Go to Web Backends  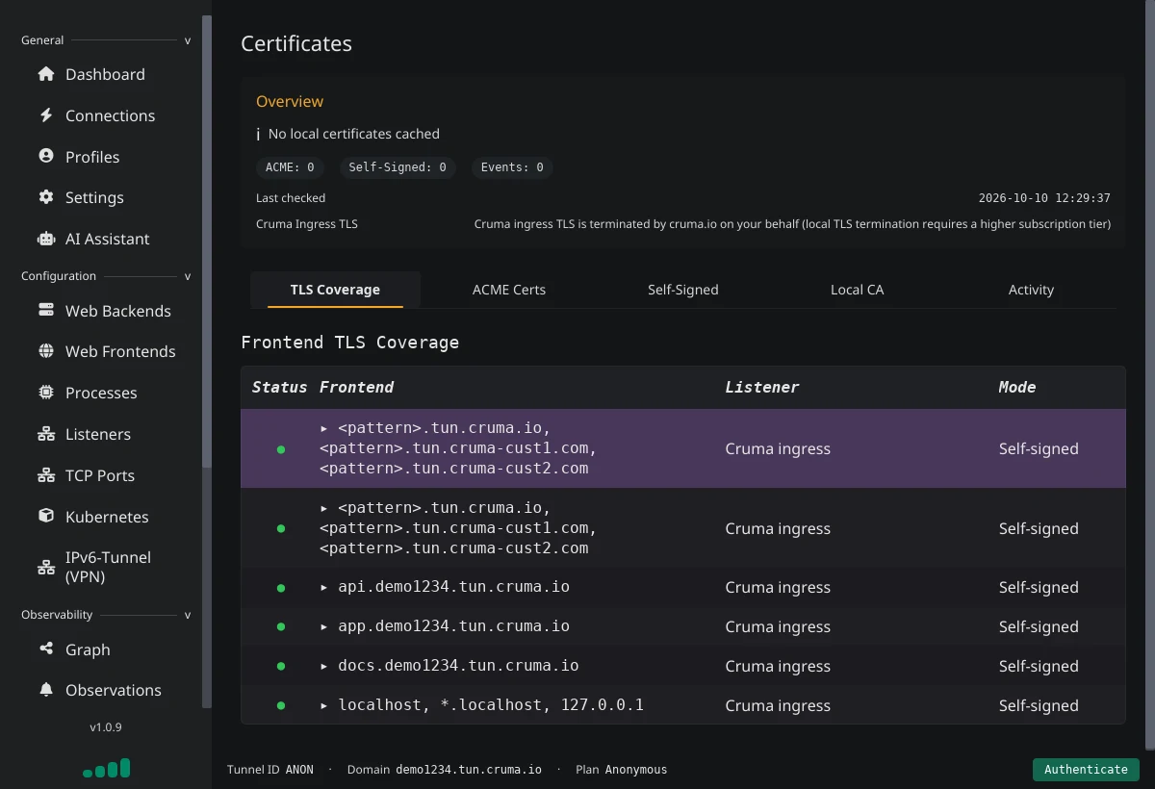click(x=117, y=311)
